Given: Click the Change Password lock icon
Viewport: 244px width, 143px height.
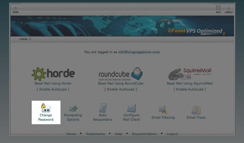Looking at the screenshot, I should [46, 108].
